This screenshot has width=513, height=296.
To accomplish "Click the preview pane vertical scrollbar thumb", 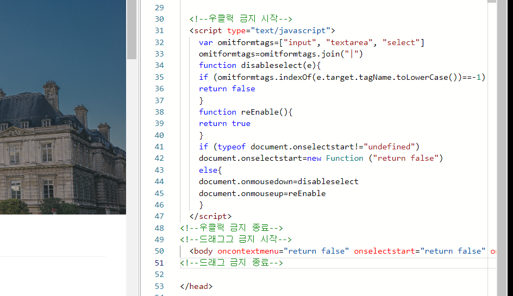I will [x=132, y=29].
